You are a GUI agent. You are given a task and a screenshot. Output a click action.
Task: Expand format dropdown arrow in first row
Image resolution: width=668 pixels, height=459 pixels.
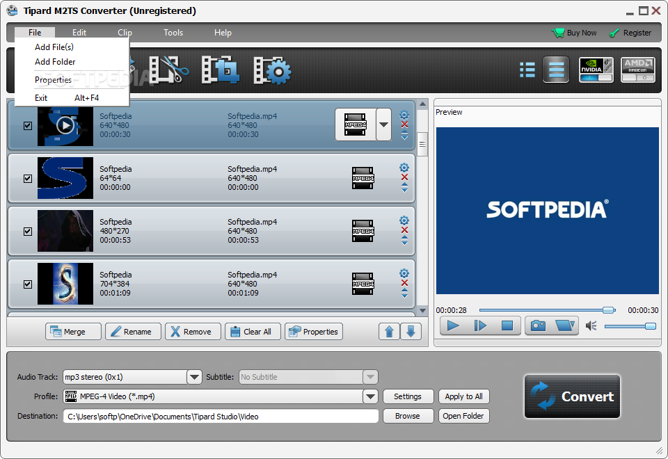[x=384, y=124]
